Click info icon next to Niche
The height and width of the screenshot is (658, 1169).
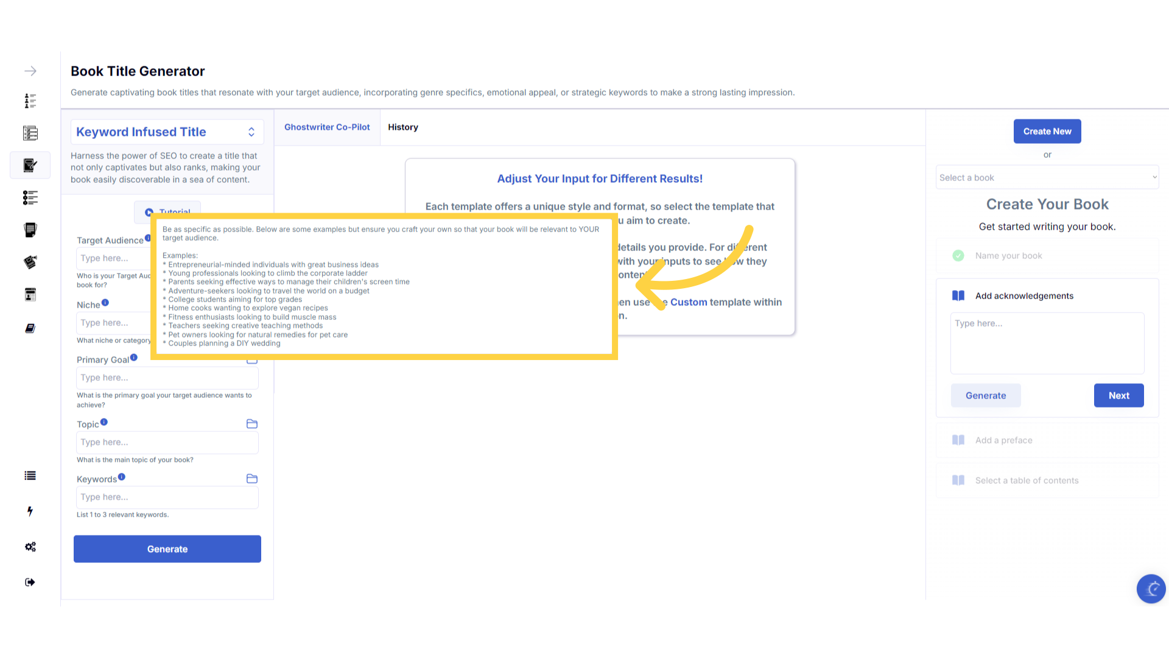click(x=105, y=303)
